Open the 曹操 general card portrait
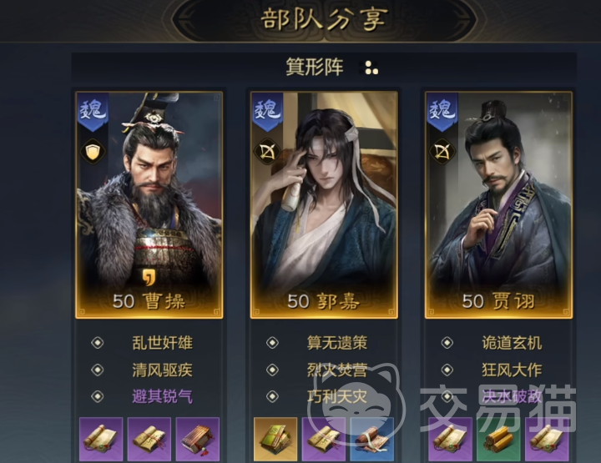The width and height of the screenshot is (601, 463). [x=149, y=205]
